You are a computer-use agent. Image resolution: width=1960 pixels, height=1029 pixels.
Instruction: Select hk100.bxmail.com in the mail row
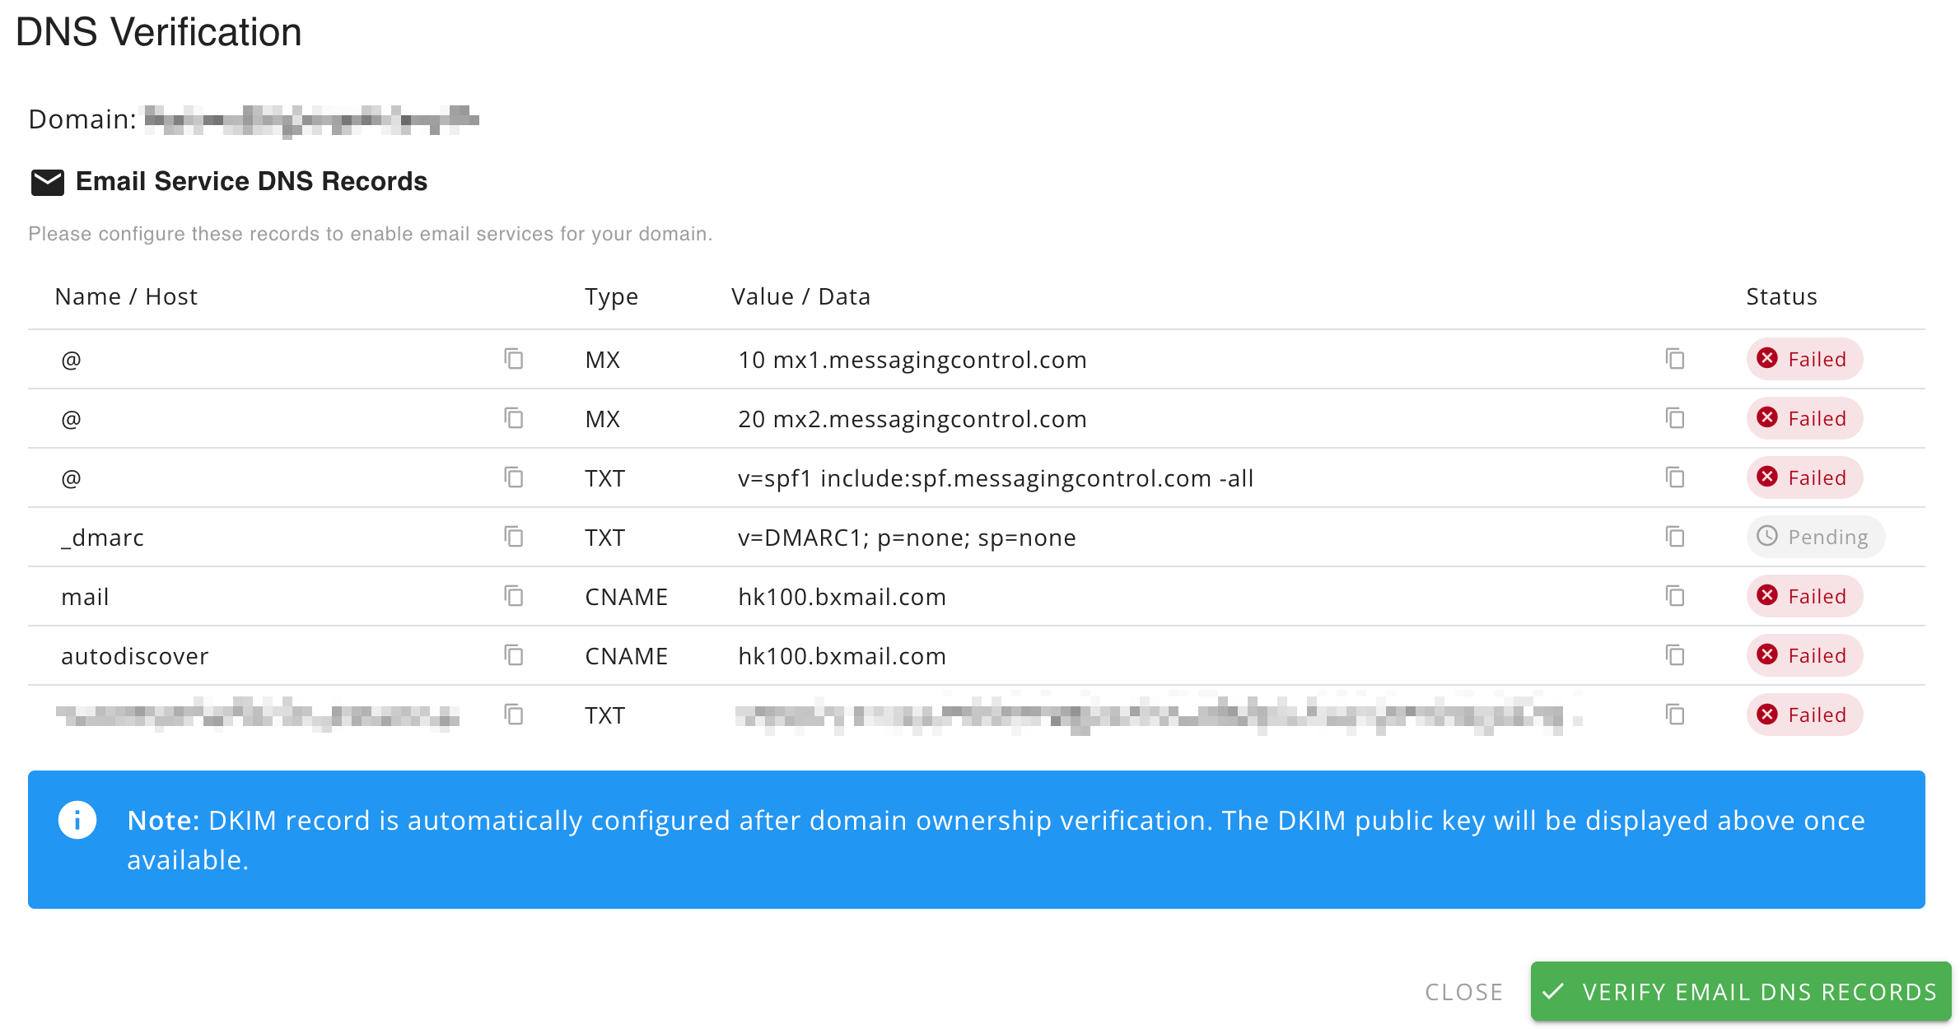(842, 597)
